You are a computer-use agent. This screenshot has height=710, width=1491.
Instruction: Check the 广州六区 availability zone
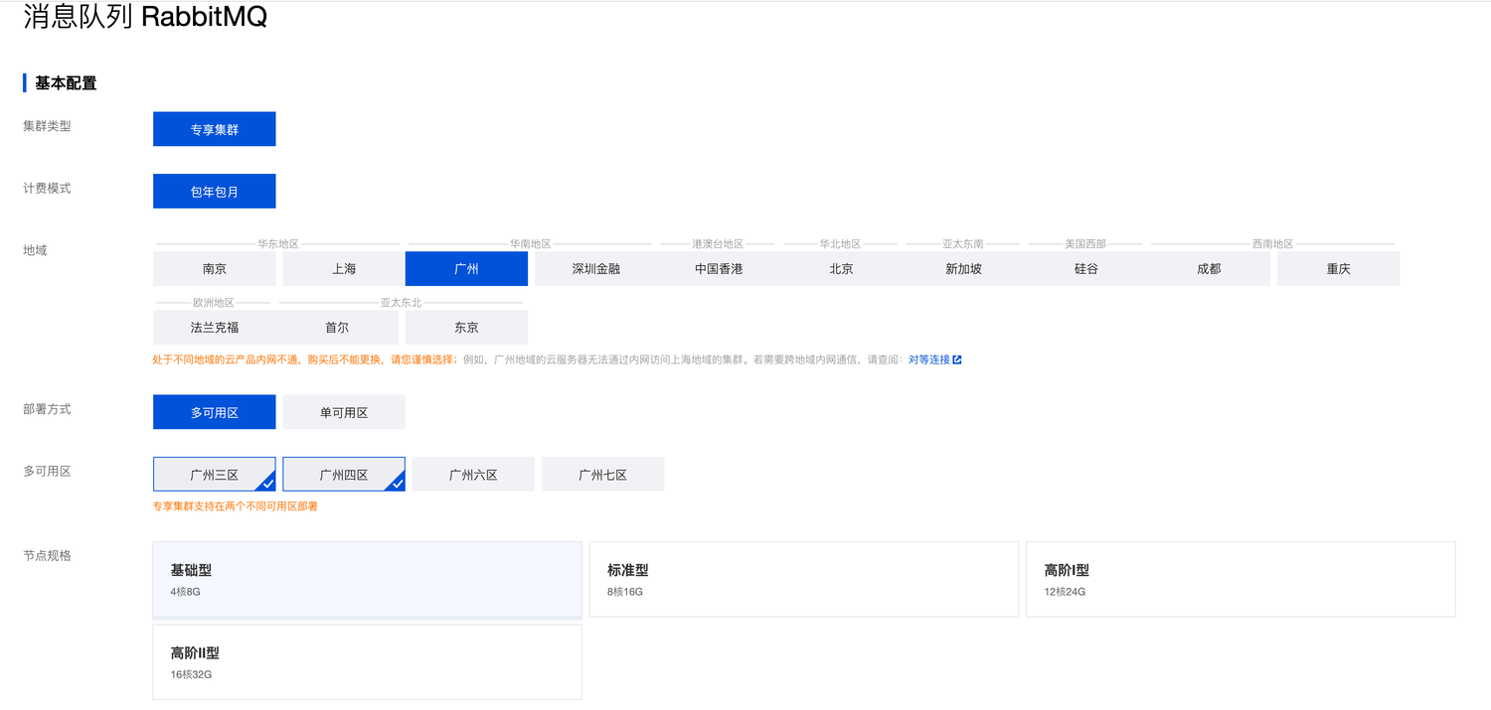coord(473,475)
